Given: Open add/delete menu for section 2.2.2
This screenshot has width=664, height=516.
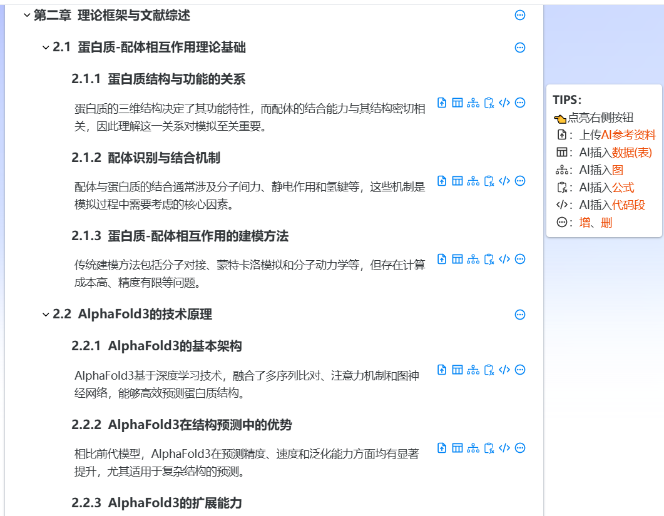Looking at the screenshot, I should coord(520,448).
